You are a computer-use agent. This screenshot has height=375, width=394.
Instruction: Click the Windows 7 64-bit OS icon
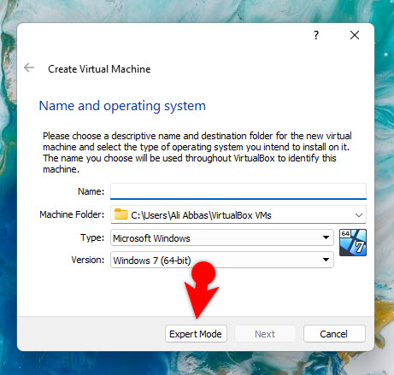(x=353, y=243)
